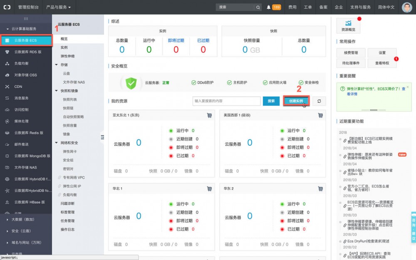This screenshot has width=416, height=260.
Task: Select 快照列表 in the ECS menu
Action: (70, 99)
